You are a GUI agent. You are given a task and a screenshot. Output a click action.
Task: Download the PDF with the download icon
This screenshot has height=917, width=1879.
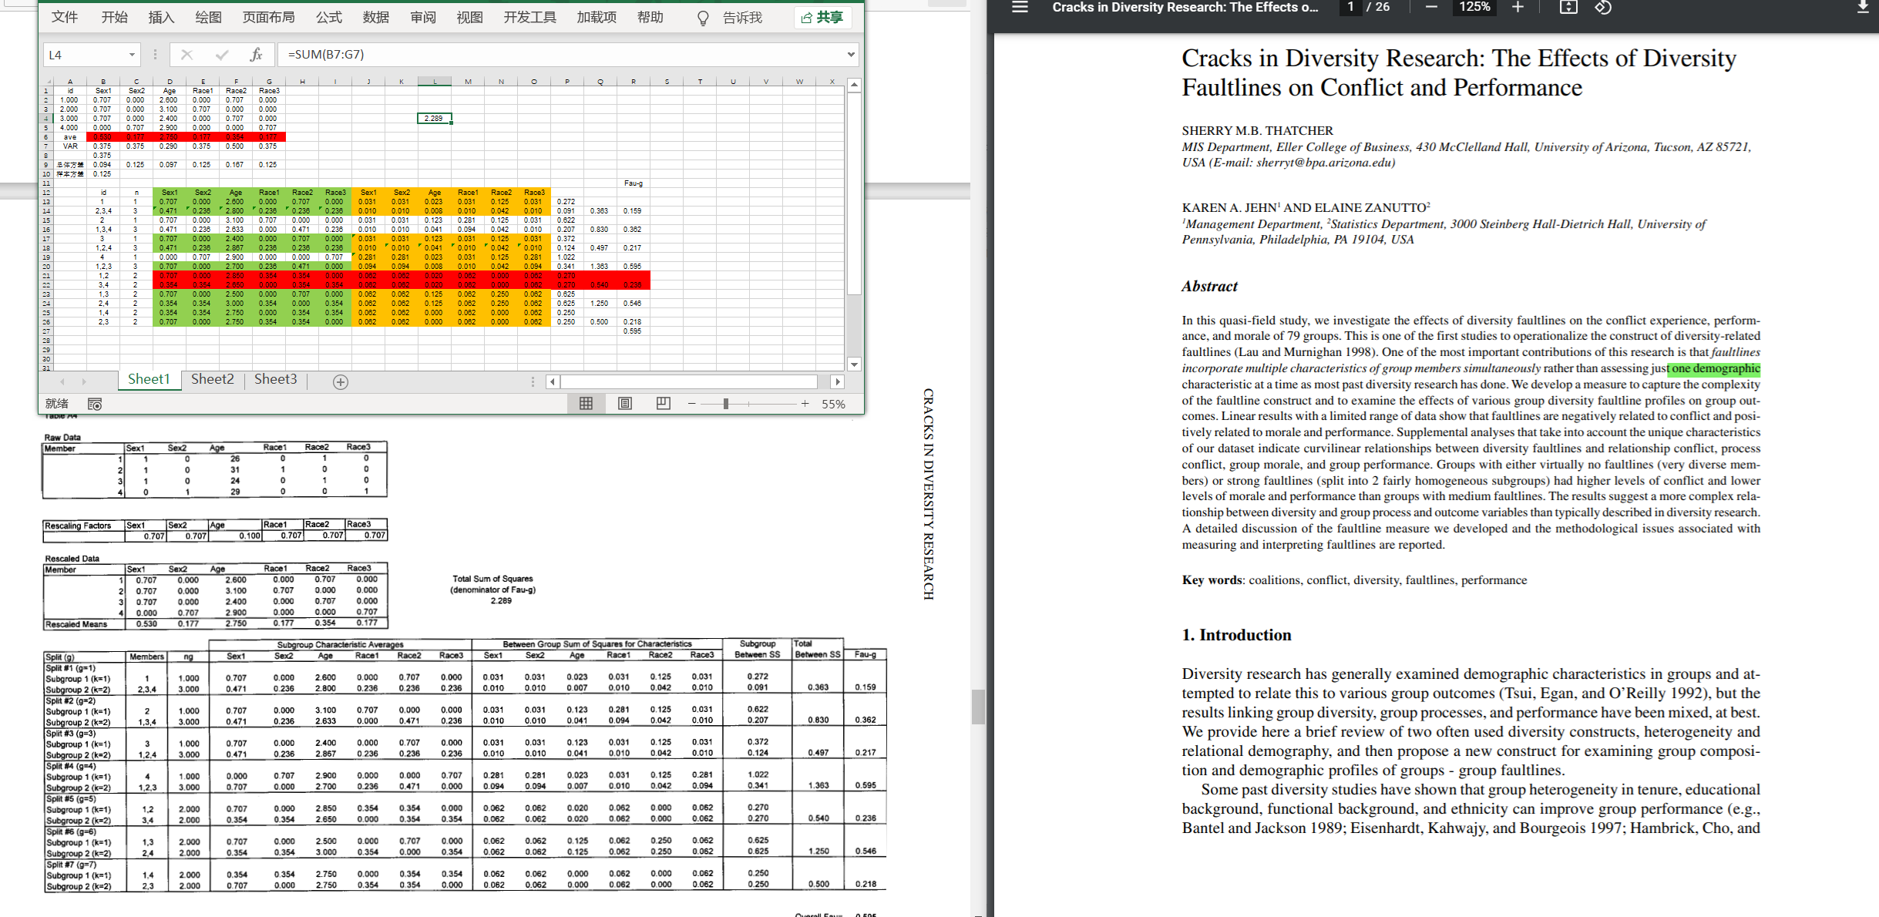1862,8
